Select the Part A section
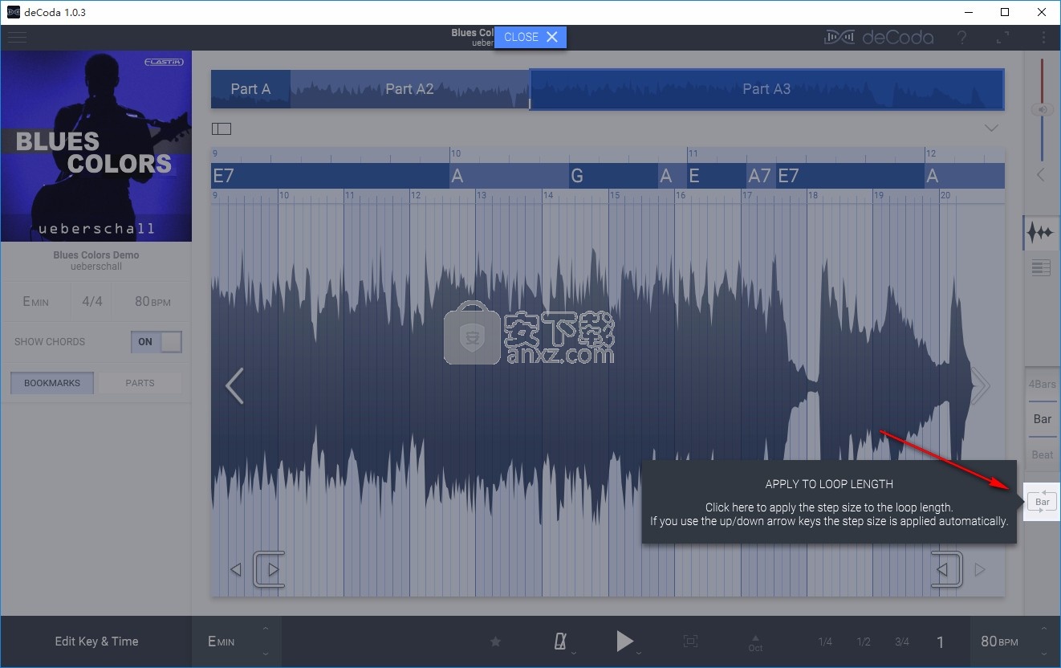 250,89
